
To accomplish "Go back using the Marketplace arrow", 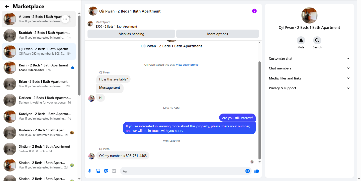I will 7,7.
